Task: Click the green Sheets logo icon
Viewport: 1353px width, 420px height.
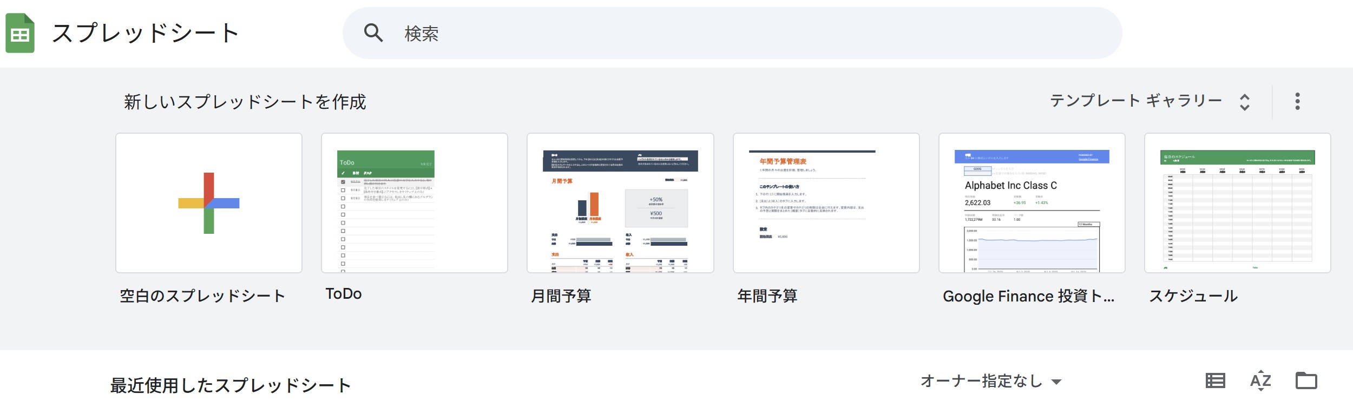Action: [x=20, y=33]
